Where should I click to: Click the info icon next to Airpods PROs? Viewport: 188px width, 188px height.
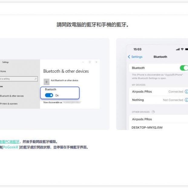(186, 91)
